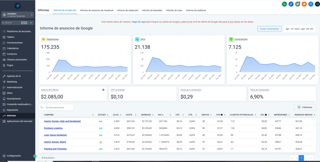Click the green phone dialer icon
Viewport: 320px width, 162px height.
click(x=284, y=4)
